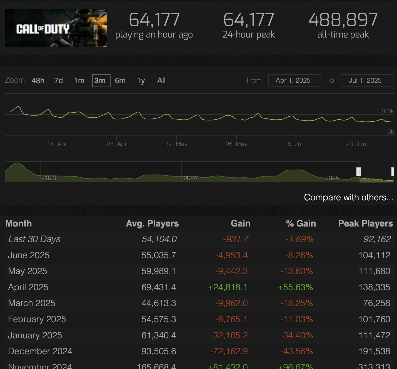
Task: Click the 2023 marker in navigator timeline
Action: coord(49,178)
